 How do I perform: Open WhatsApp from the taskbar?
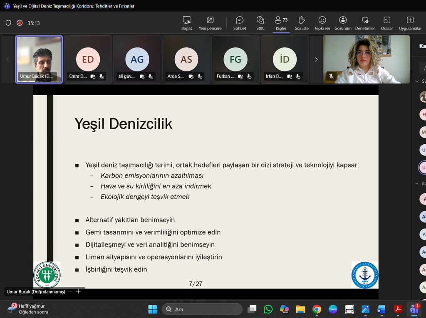tap(268, 309)
